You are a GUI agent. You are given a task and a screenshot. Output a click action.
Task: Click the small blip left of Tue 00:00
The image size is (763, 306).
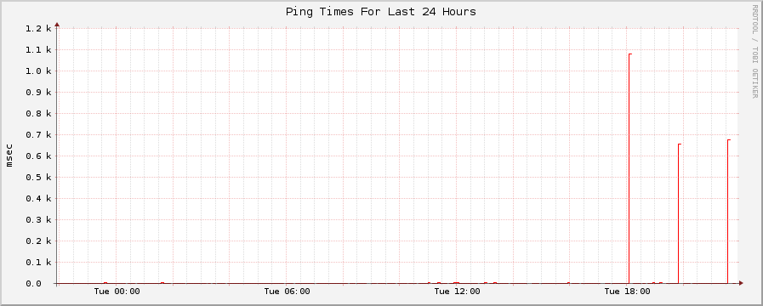105,283
